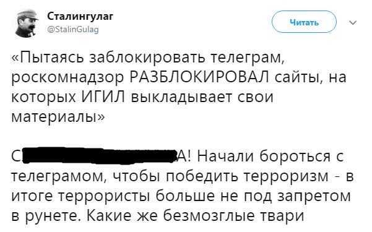372x232 pixels.
Task: Click the word рунете in last line
Action: (x=53, y=217)
